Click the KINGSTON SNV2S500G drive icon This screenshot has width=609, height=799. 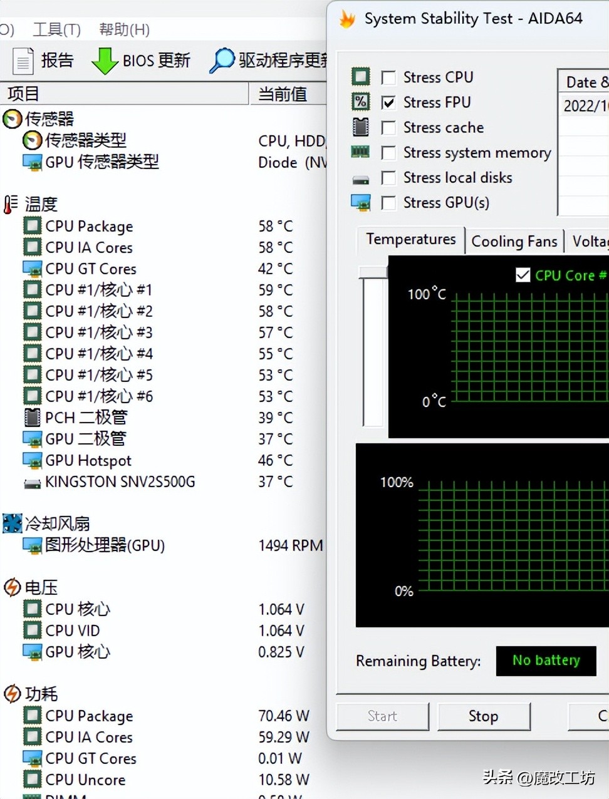click(33, 483)
